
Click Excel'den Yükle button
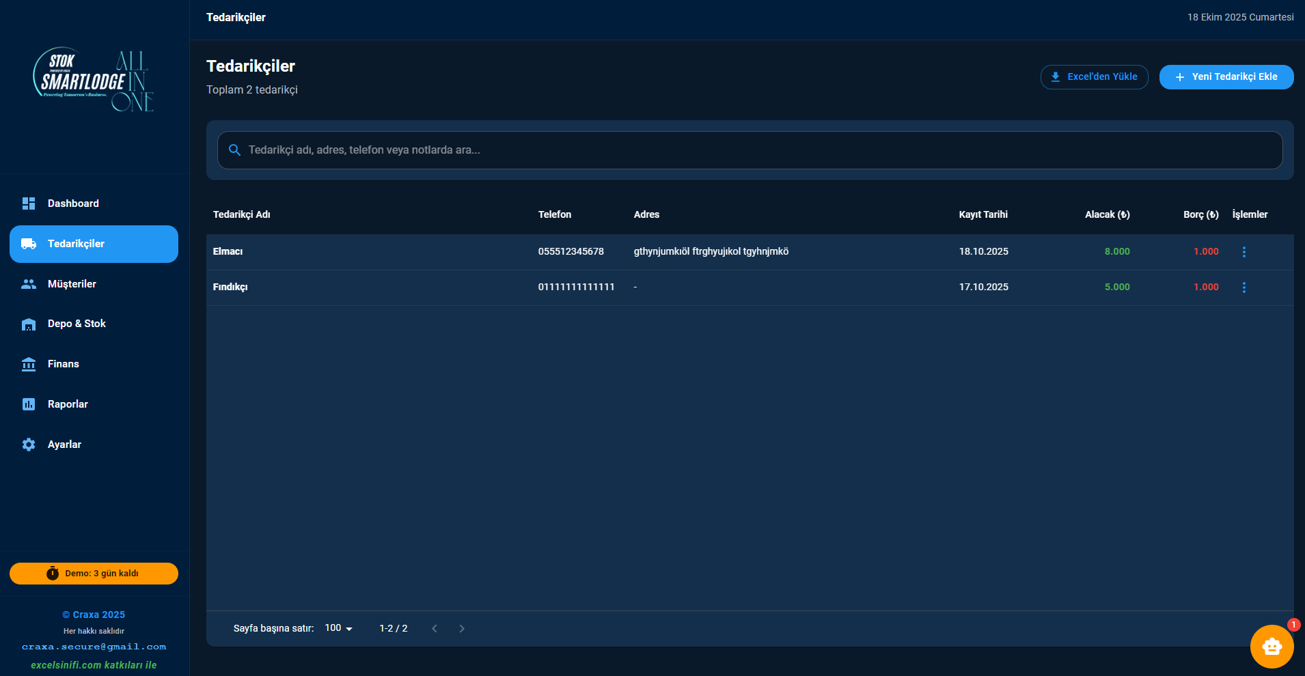(1094, 77)
